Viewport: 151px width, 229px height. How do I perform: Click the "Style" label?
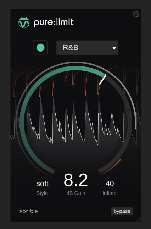(42, 193)
